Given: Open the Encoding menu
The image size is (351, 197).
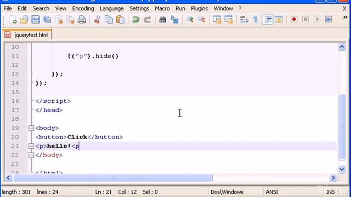Looking at the screenshot, I should [x=83, y=9].
